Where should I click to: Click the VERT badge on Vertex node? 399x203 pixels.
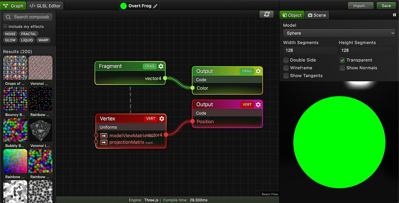point(150,119)
